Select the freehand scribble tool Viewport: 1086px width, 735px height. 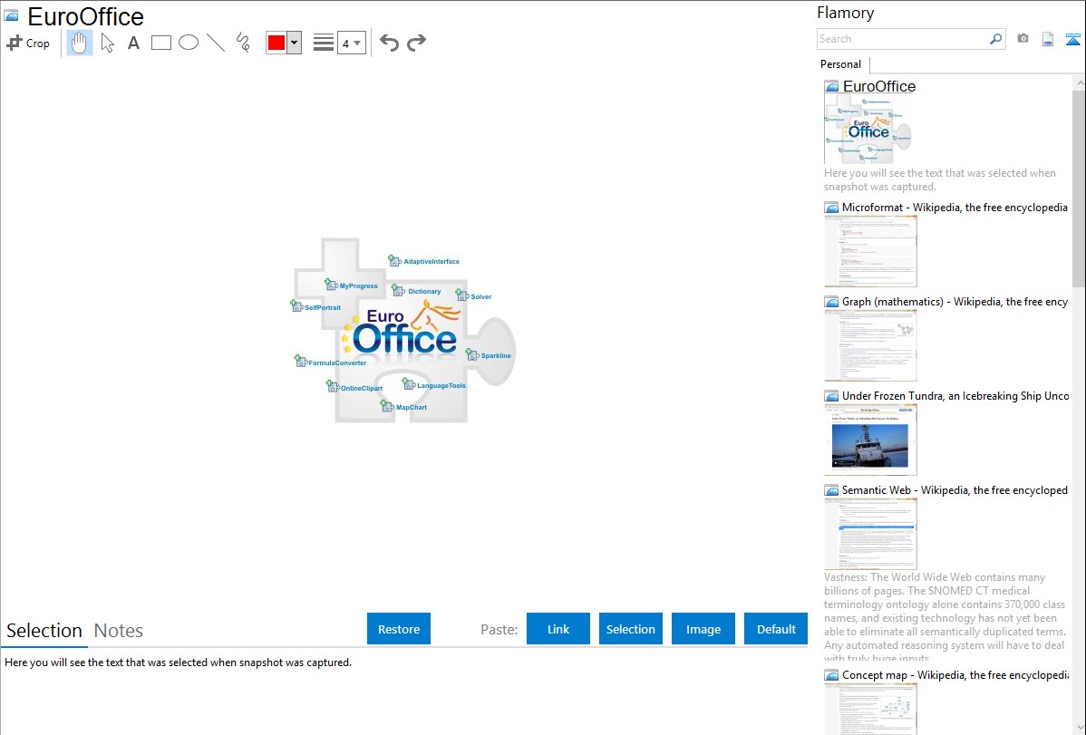tap(243, 43)
